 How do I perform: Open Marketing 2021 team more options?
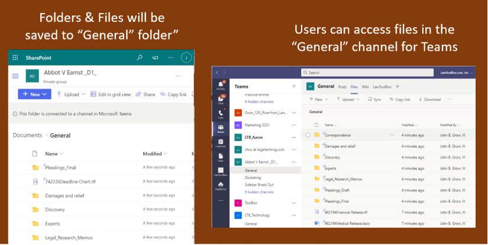294,125
